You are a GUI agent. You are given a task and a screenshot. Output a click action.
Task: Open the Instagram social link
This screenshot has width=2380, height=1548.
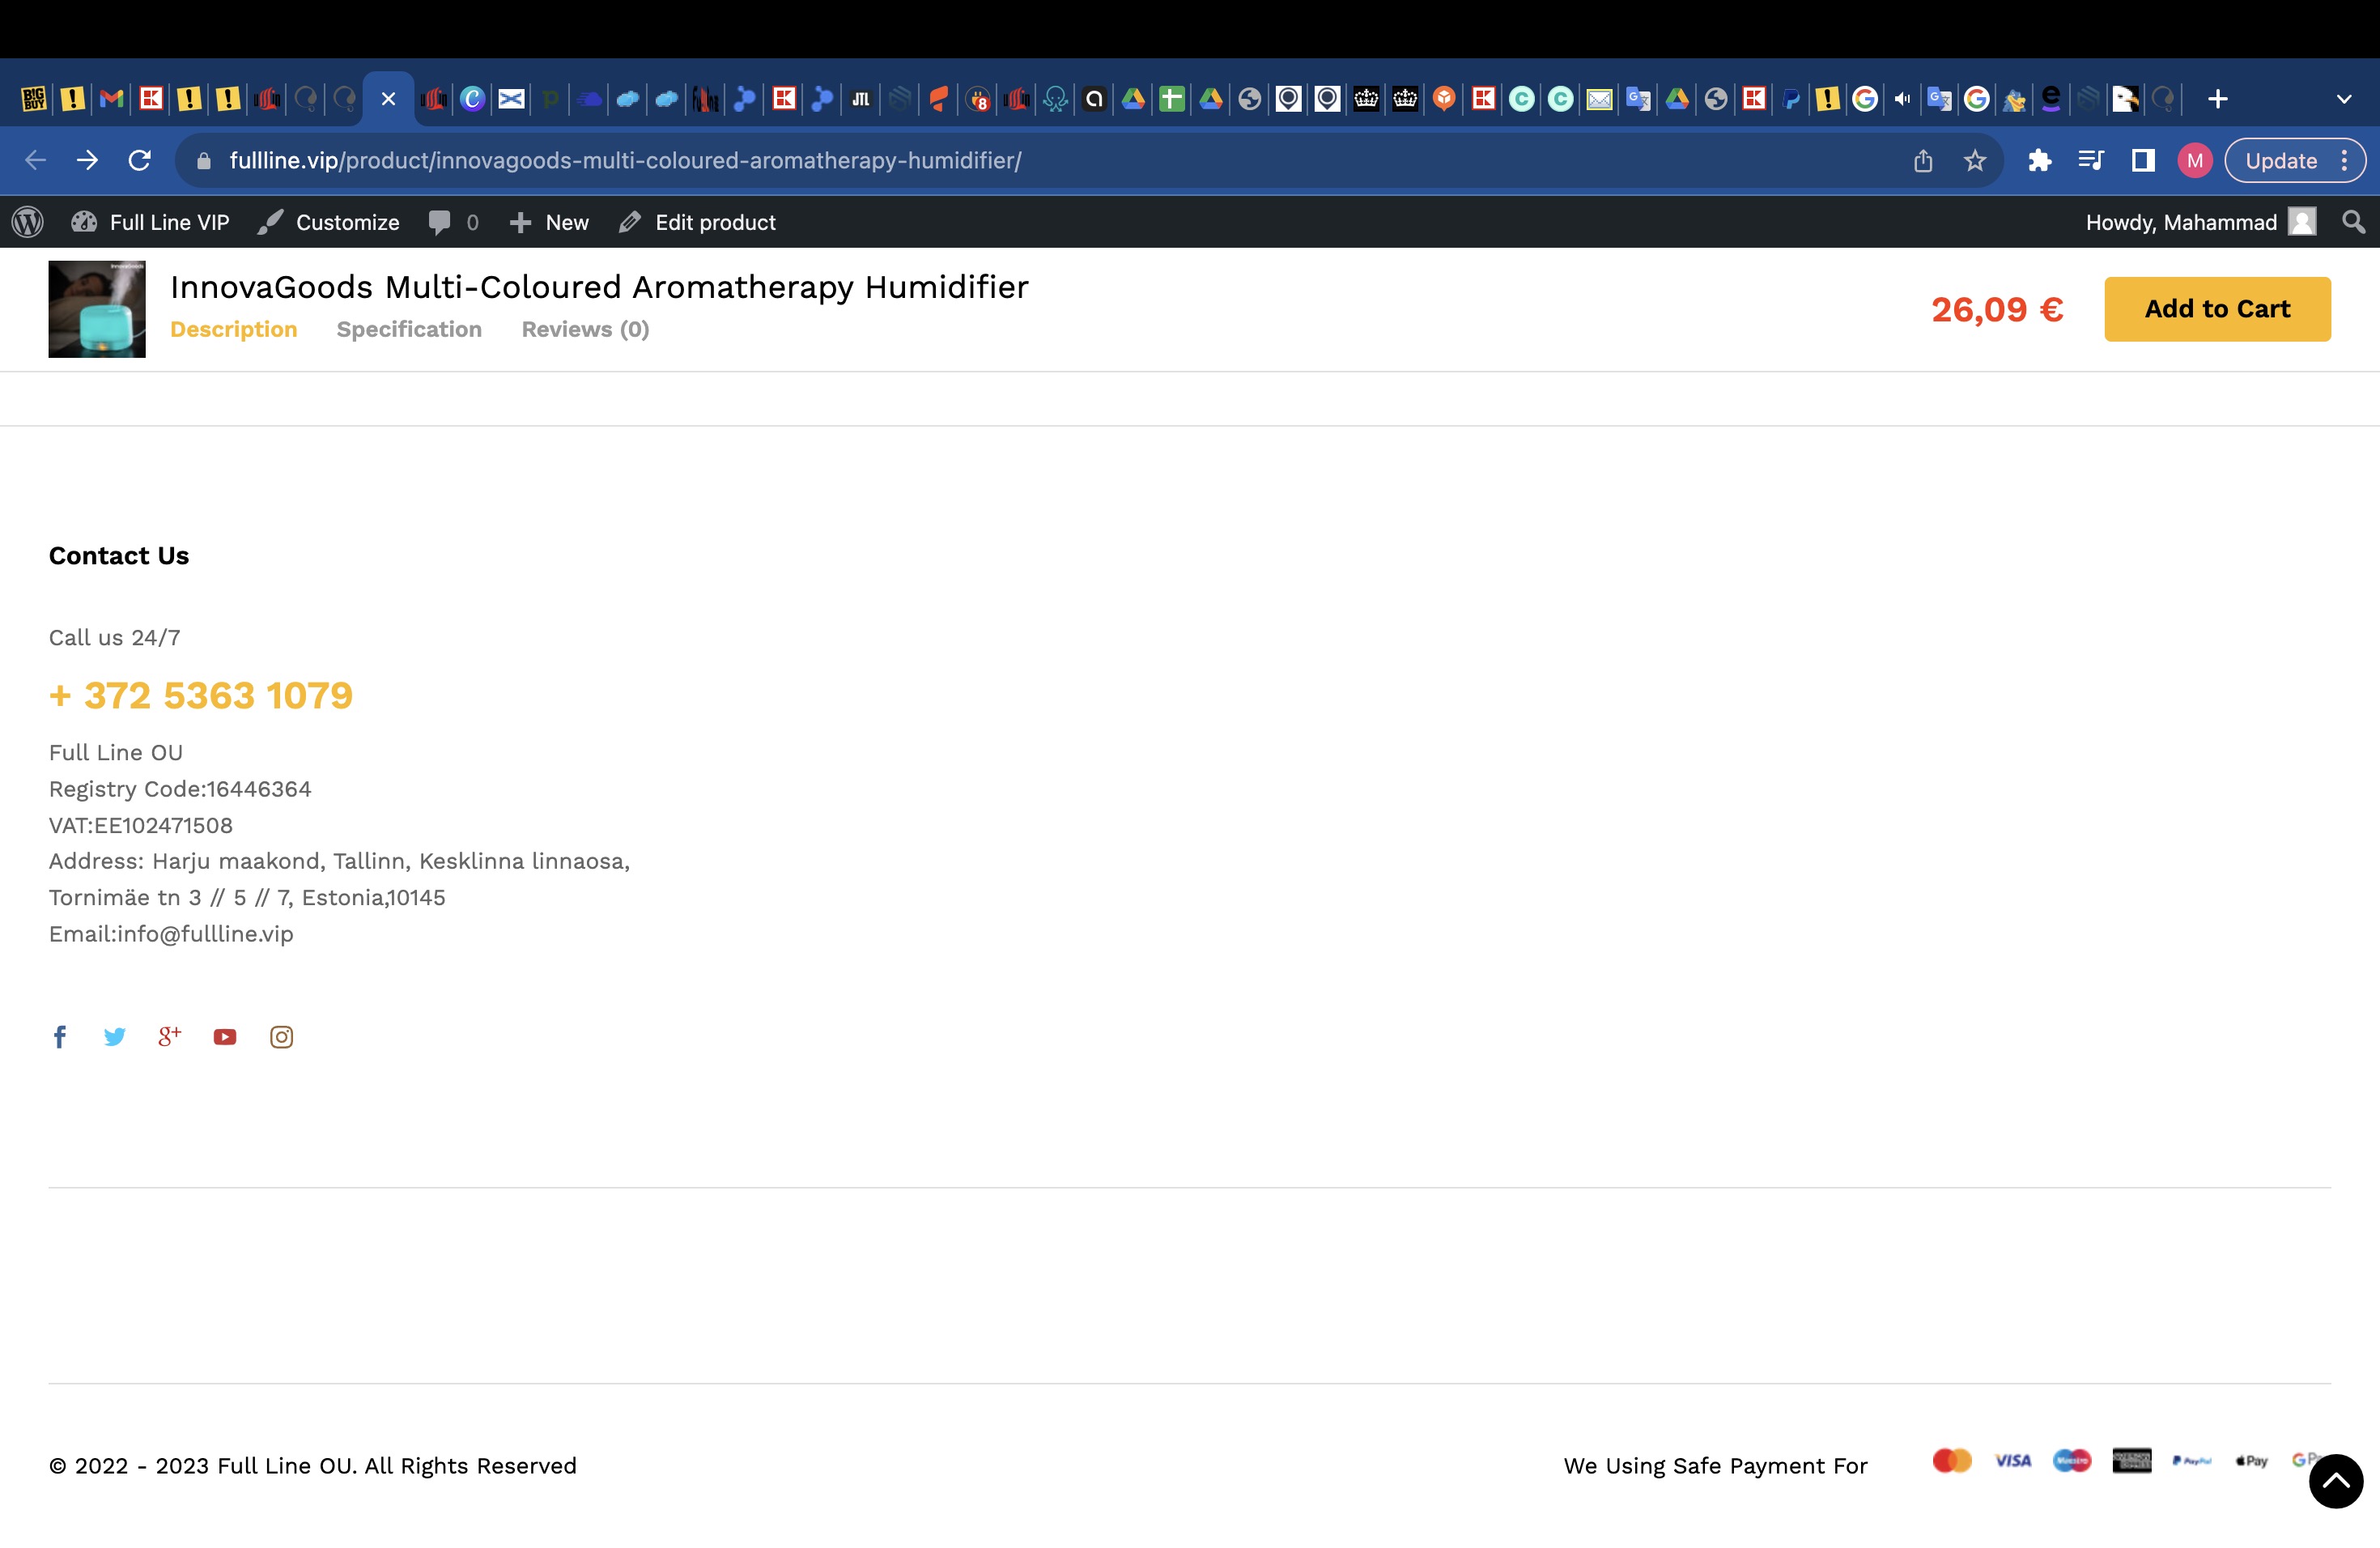coord(282,1037)
